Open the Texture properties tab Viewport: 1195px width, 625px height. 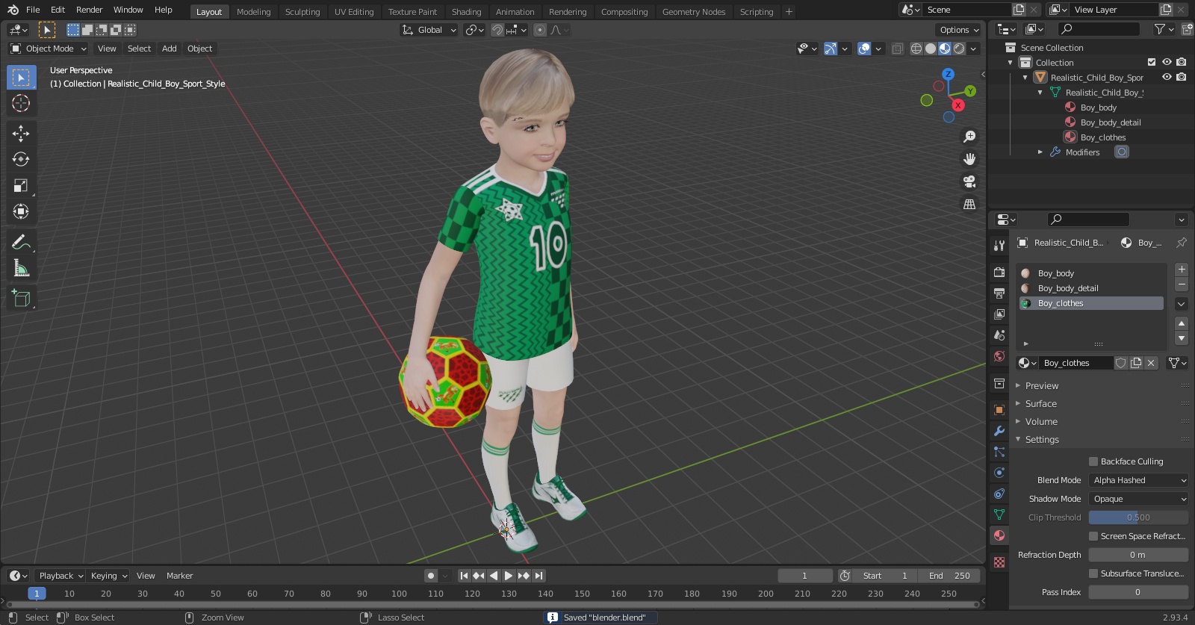click(999, 562)
